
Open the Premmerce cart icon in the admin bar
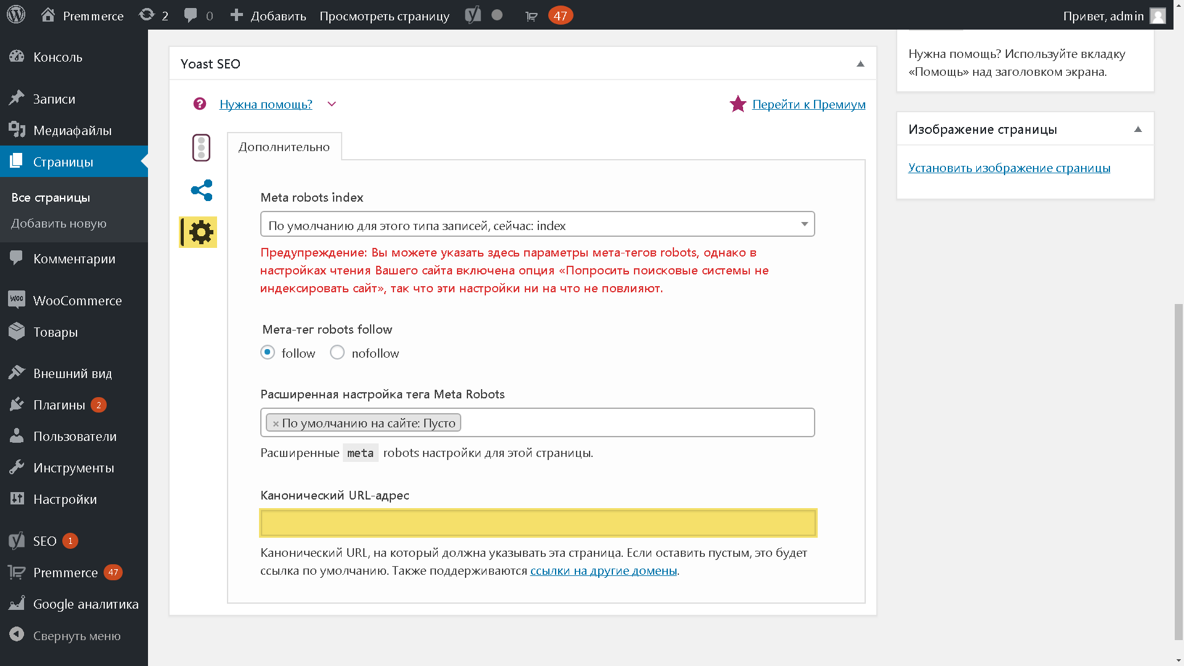tap(532, 16)
